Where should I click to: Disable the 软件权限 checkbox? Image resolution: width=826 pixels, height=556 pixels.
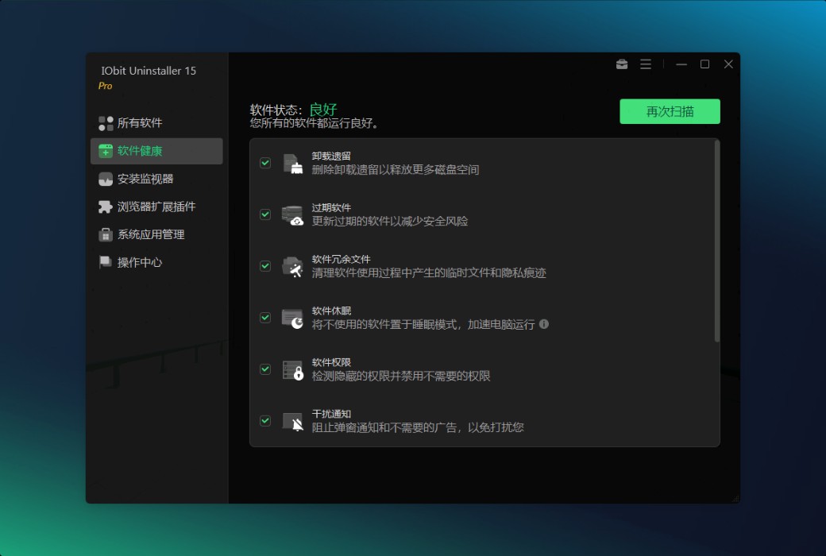point(265,369)
